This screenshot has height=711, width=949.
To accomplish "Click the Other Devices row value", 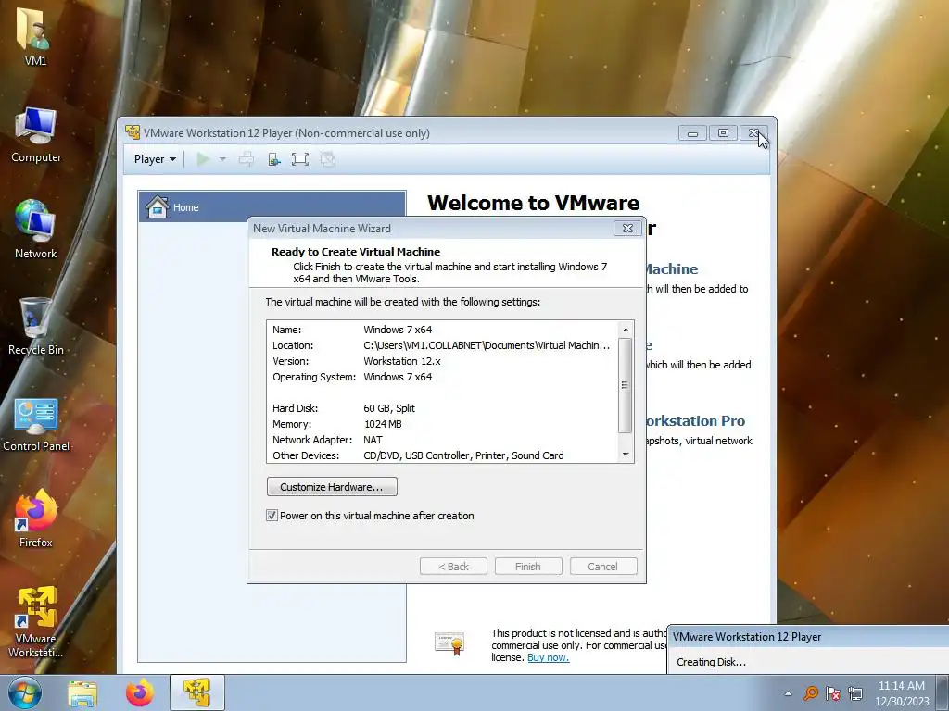I will tap(463, 455).
